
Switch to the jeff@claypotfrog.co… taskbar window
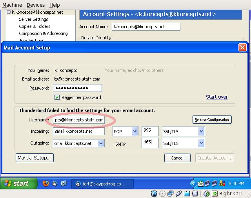pos(102,184)
